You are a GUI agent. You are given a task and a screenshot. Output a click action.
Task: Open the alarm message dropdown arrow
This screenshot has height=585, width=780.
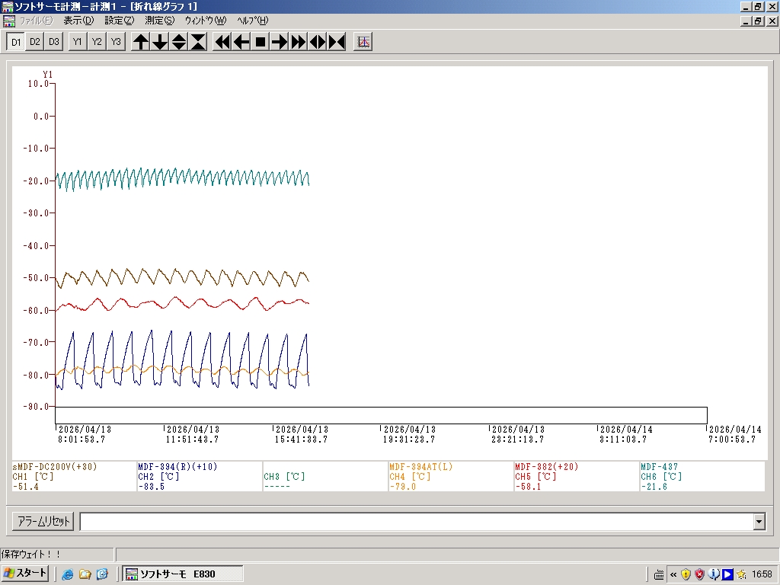point(759,522)
